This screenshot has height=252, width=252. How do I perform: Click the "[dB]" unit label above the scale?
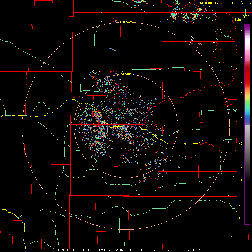click(x=239, y=19)
